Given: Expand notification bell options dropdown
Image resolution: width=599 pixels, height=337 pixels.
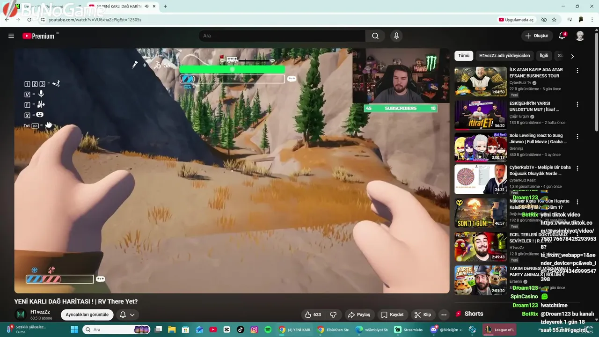Looking at the screenshot, I should point(132,315).
